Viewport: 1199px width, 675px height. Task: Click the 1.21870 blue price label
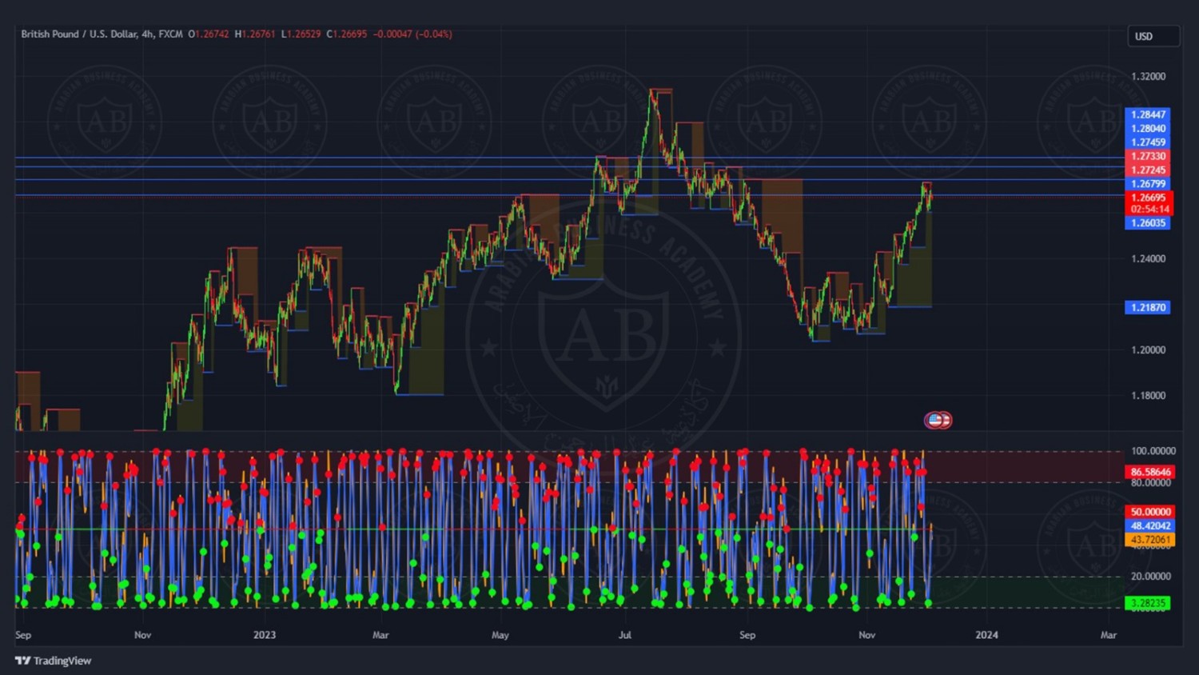point(1147,307)
